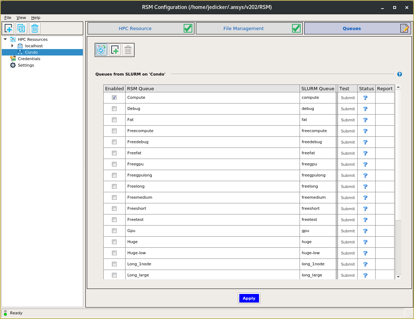
Task: Click the add new HPC resource icon
Action: 9,28
